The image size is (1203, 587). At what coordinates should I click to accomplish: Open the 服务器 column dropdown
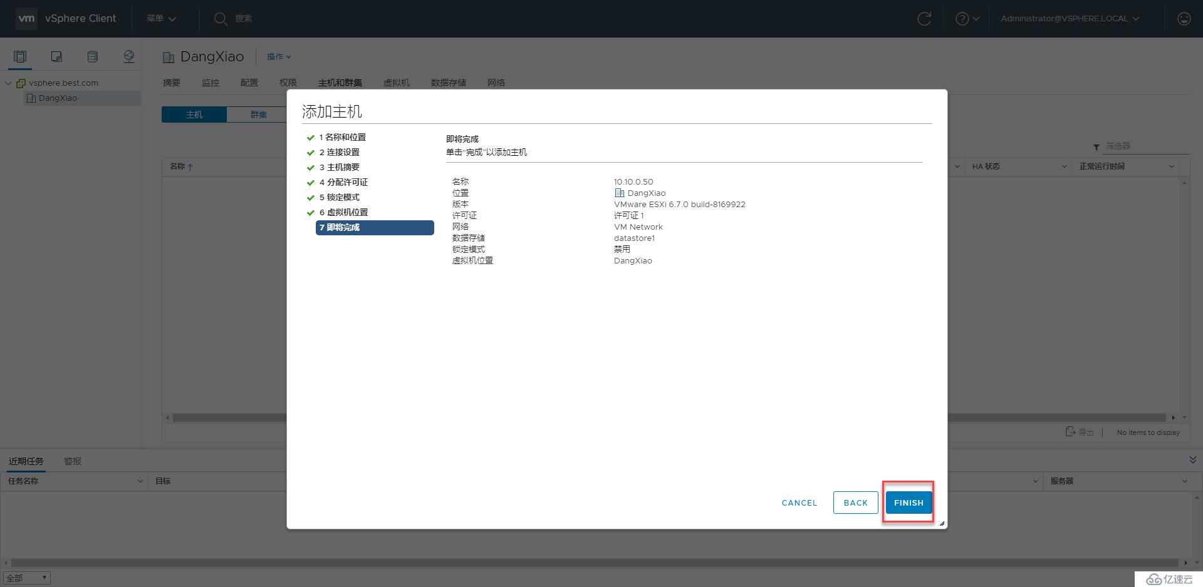coord(1185,481)
